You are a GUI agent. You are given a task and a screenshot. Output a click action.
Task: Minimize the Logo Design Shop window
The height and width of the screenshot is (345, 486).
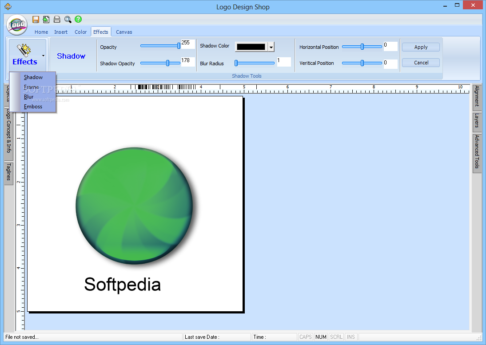click(445, 6)
